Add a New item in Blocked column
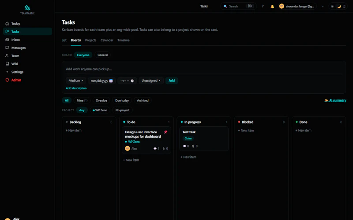 246,130
